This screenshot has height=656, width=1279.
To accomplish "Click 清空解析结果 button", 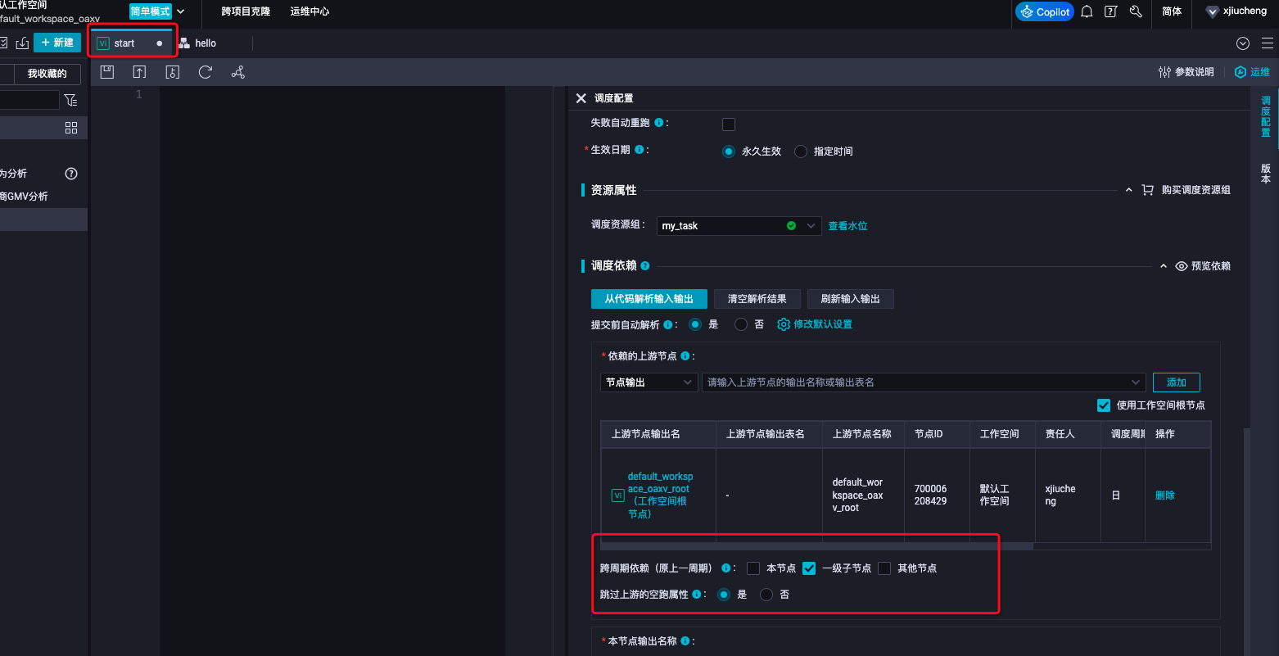I will pyautogui.click(x=757, y=299).
